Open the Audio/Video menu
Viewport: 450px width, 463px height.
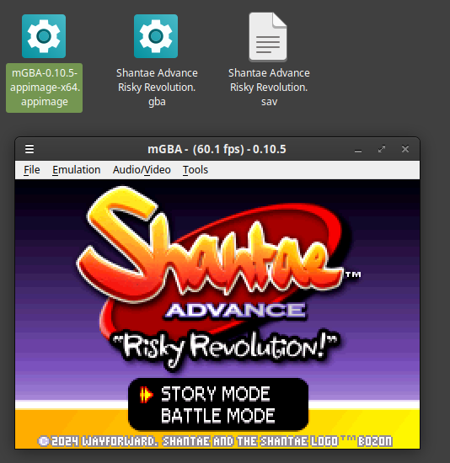click(142, 170)
